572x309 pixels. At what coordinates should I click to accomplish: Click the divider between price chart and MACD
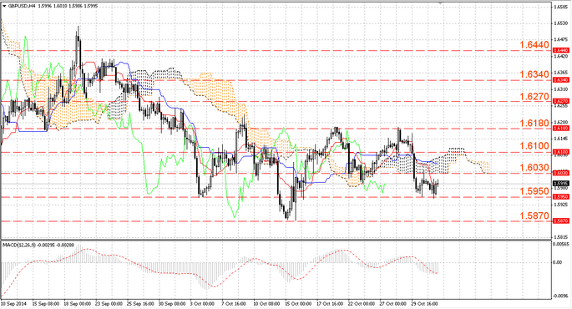point(276,240)
